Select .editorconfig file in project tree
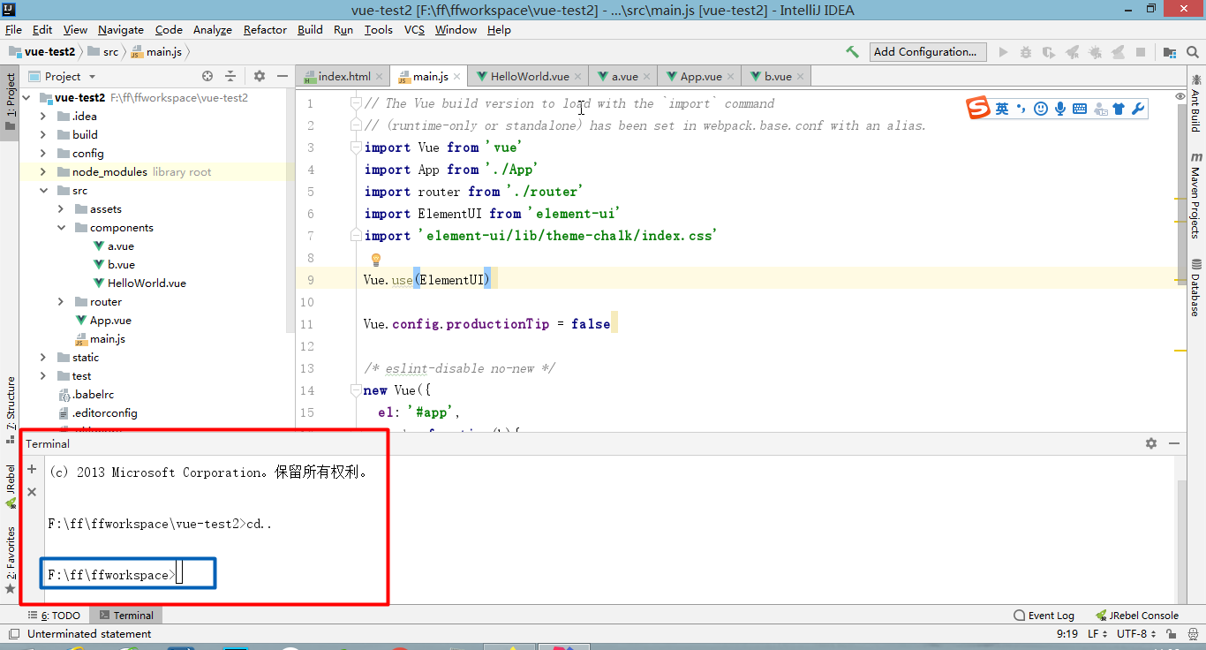1206x650 pixels. (104, 413)
